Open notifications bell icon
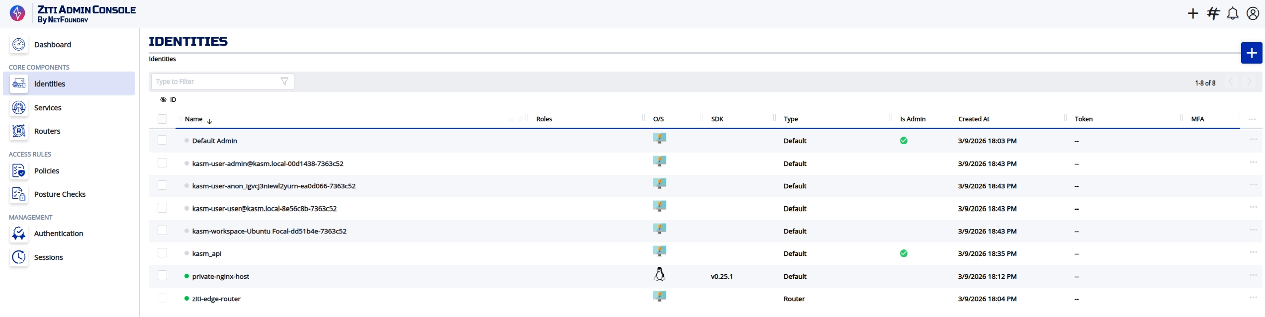 tap(1233, 13)
